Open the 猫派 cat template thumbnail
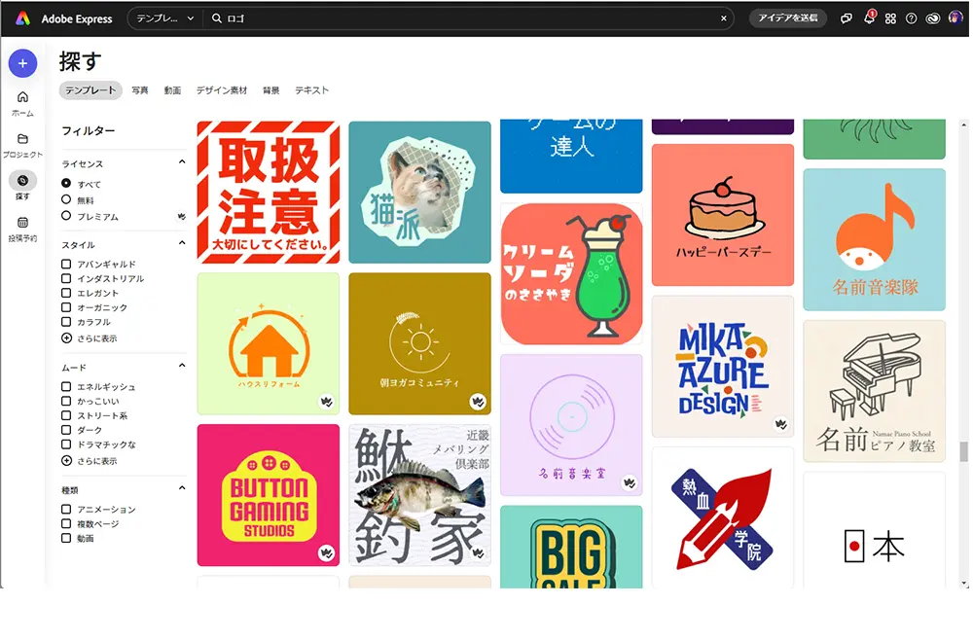 coord(419,193)
